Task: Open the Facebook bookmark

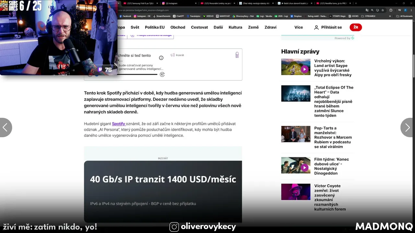Action: coord(125,16)
